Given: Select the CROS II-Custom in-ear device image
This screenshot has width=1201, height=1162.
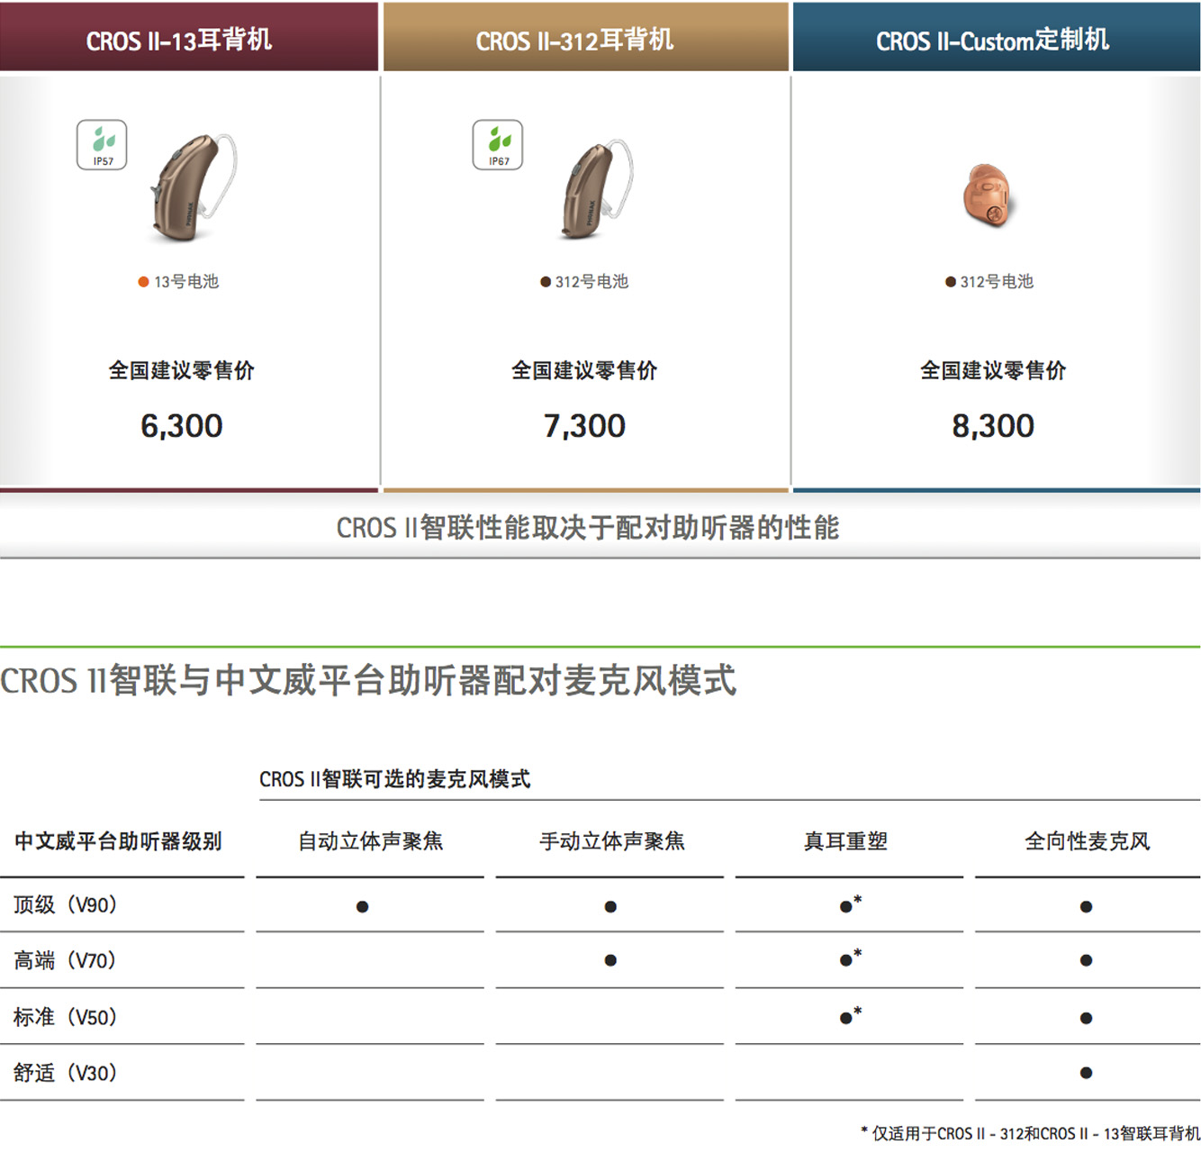Looking at the screenshot, I should 988,195.
